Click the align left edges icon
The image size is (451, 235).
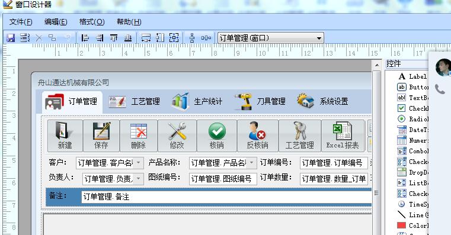pos(85,38)
